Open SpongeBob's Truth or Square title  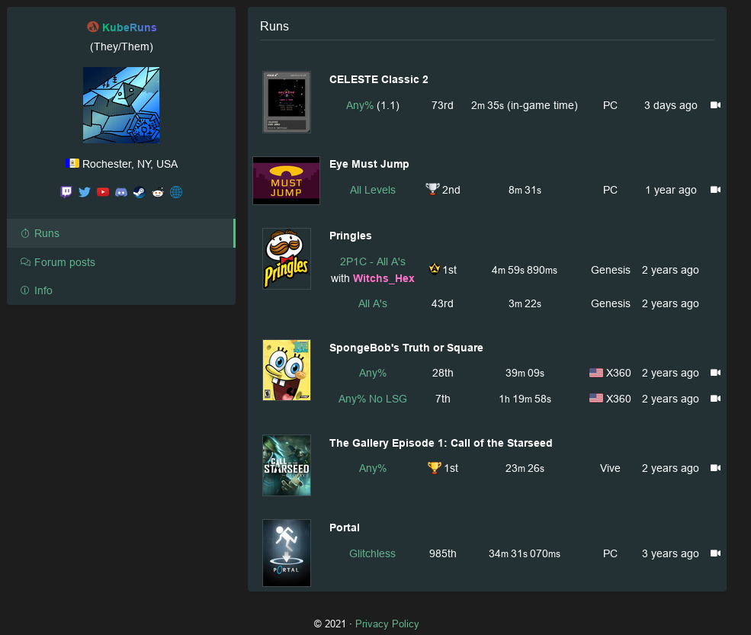[406, 348]
